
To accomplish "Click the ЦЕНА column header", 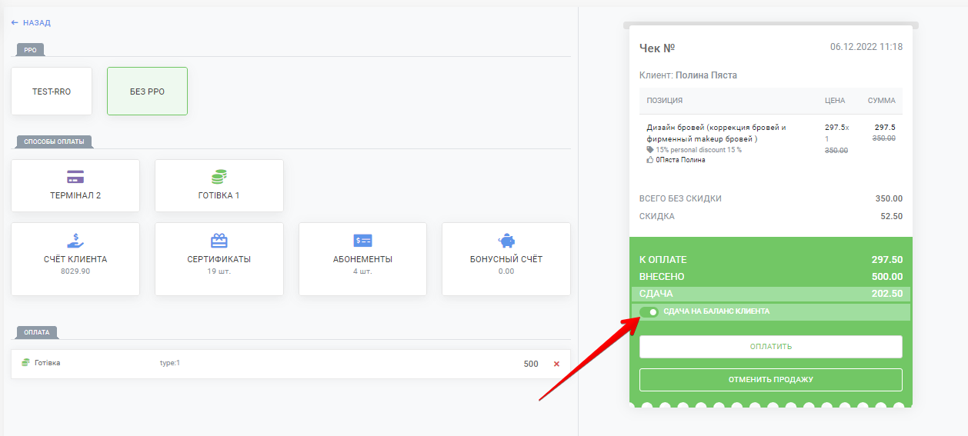I will coord(835,101).
